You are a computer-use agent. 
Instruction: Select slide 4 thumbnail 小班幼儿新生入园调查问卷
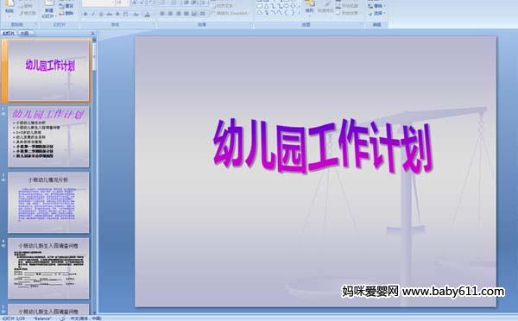click(x=48, y=268)
